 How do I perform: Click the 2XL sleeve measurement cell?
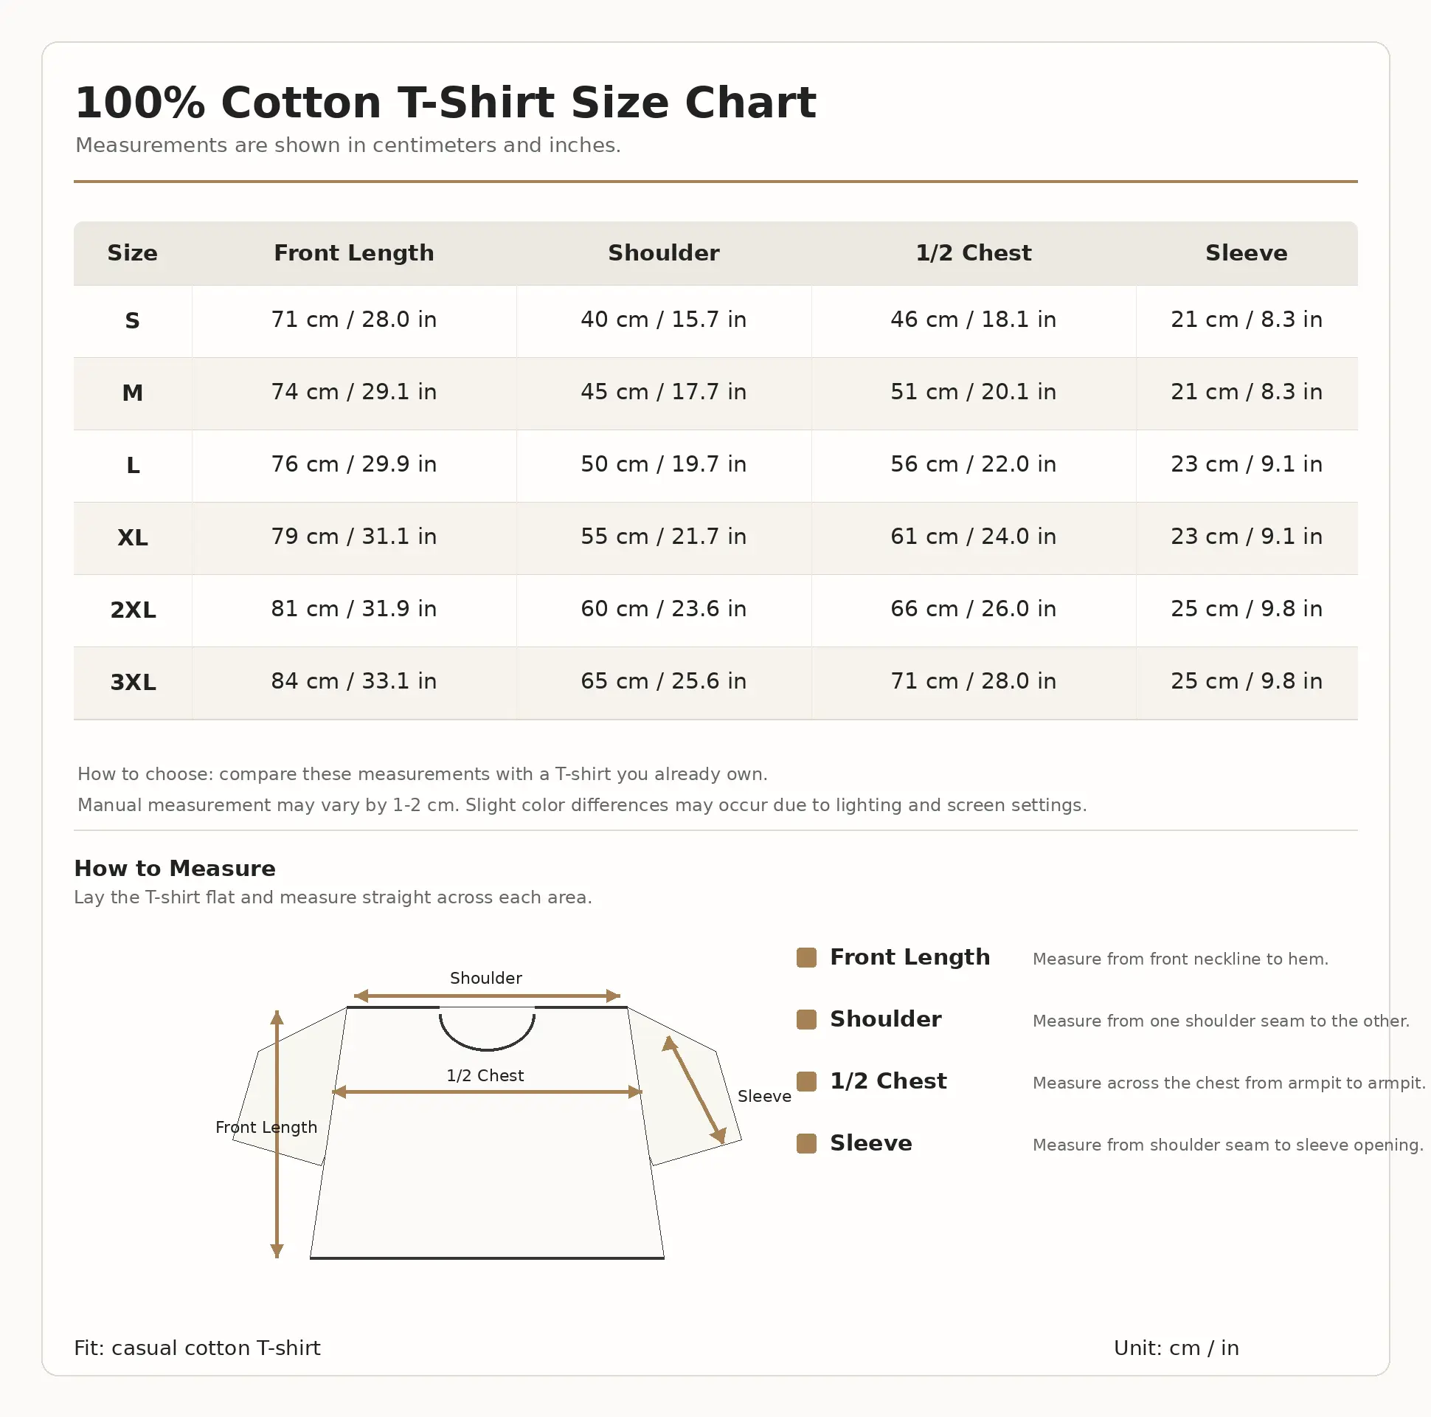point(1247,609)
